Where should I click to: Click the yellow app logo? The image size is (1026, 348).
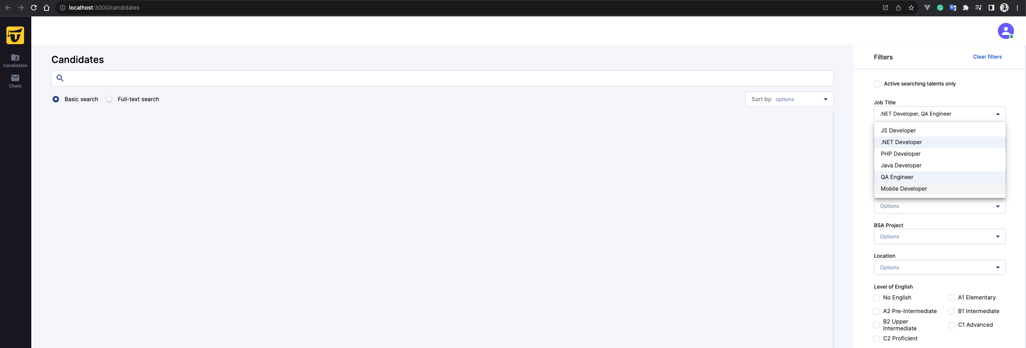tap(15, 35)
